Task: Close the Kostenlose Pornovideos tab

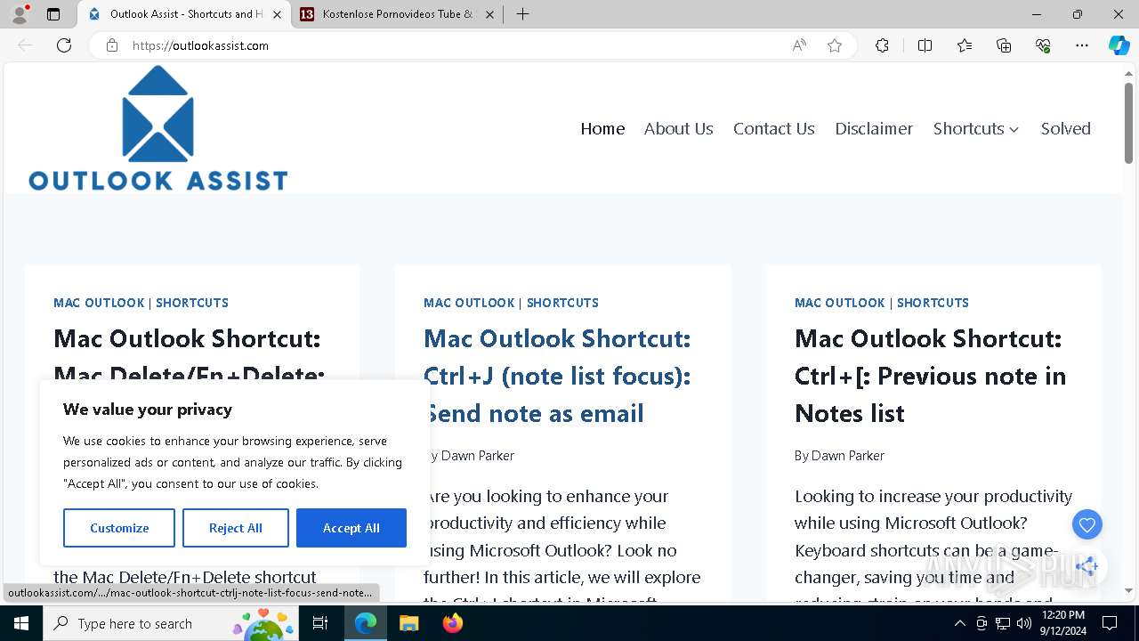Action: point(489,14)
